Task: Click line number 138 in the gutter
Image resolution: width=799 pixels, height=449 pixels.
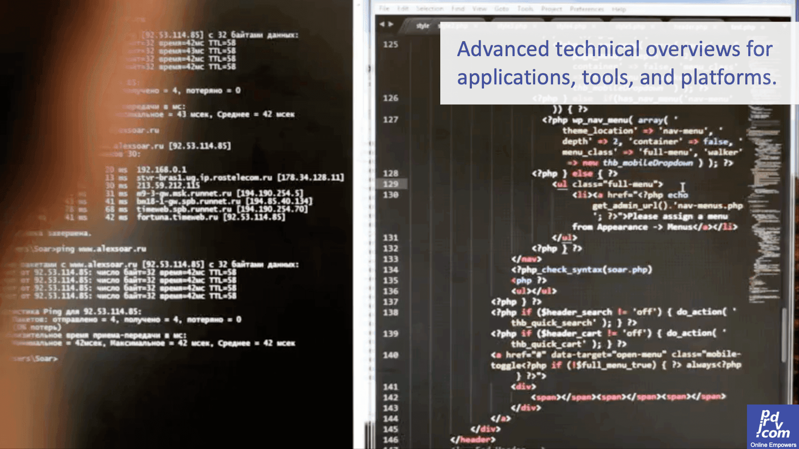Action: 390,313
